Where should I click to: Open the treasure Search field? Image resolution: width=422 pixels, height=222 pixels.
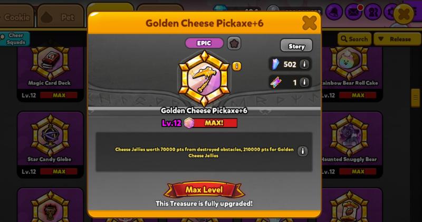pos(354,39)
